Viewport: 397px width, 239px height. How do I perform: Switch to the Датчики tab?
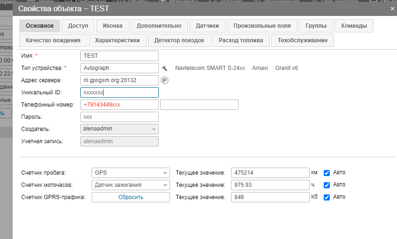208,26
